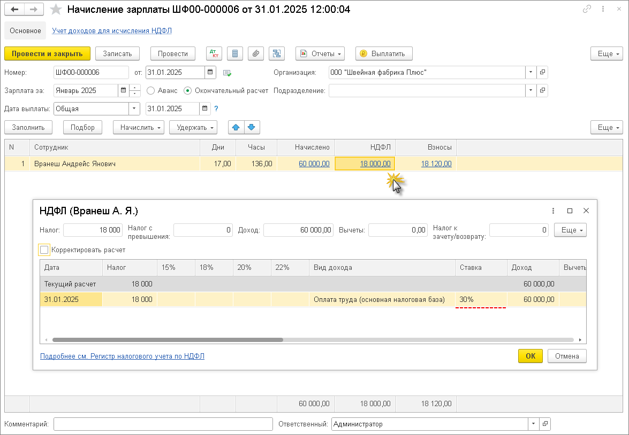Expand the Организация dropdown arrow

tap(531, 73)
